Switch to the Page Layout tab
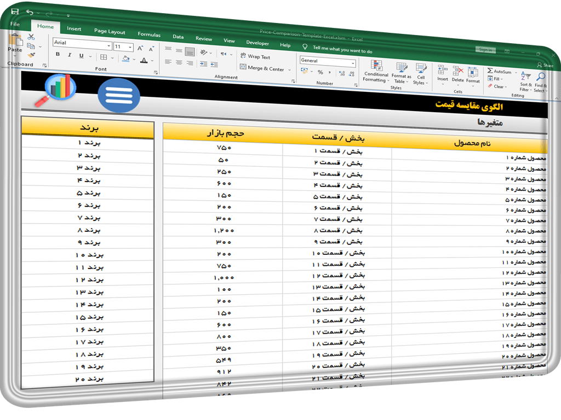This screenshot has height=420, width=561. point(110,31)
